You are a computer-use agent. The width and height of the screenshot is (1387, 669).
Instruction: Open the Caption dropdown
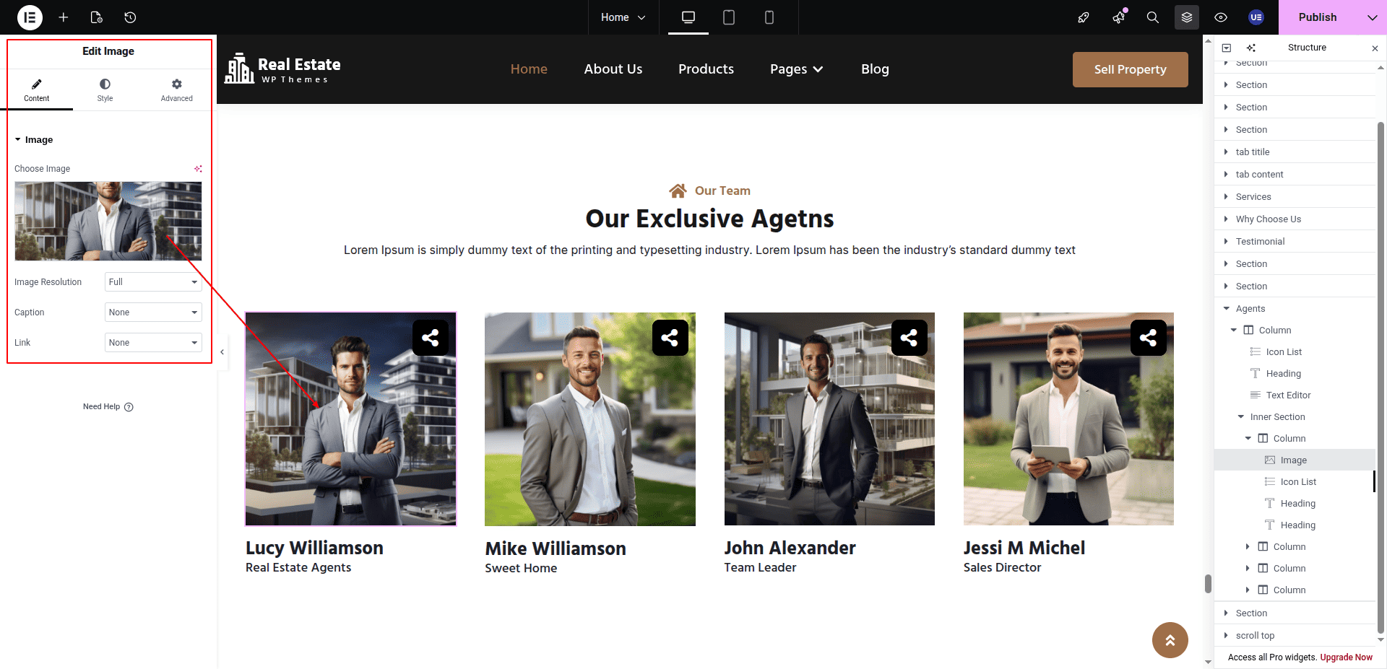153,312
